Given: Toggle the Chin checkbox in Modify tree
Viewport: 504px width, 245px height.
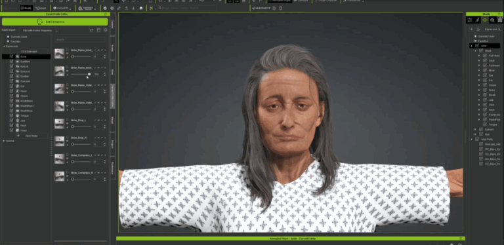Looking at the screenshot, I should coord(485,105).
